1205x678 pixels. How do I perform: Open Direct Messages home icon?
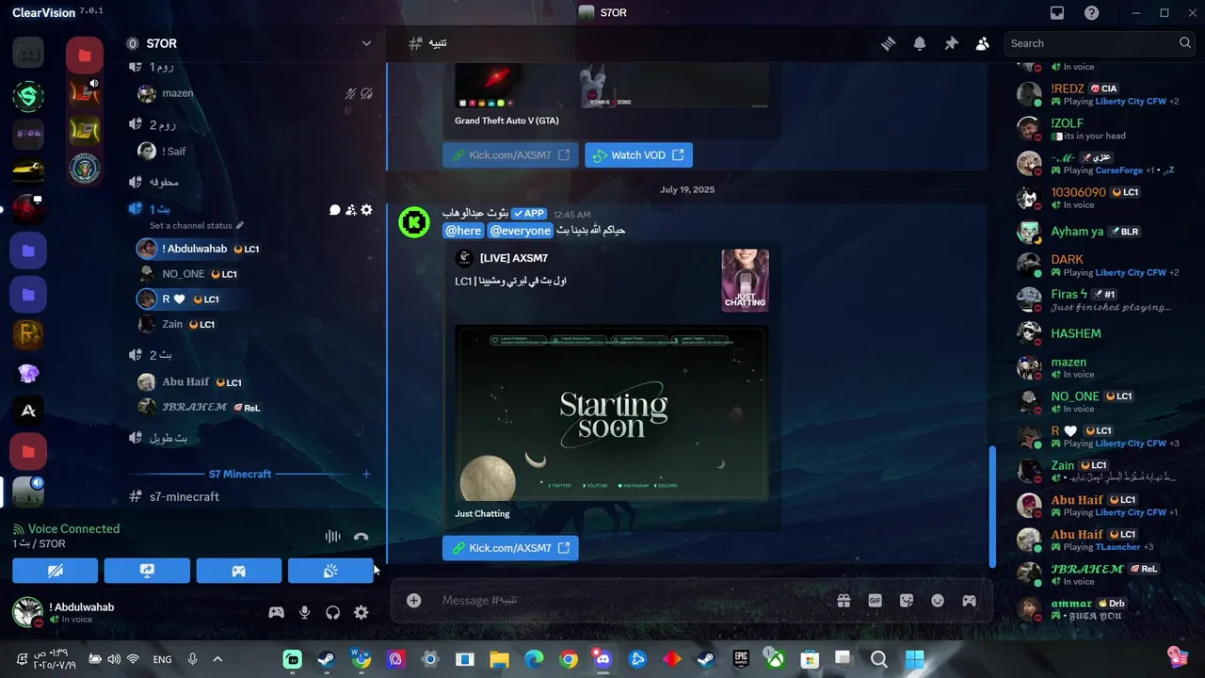click(28, 53)
